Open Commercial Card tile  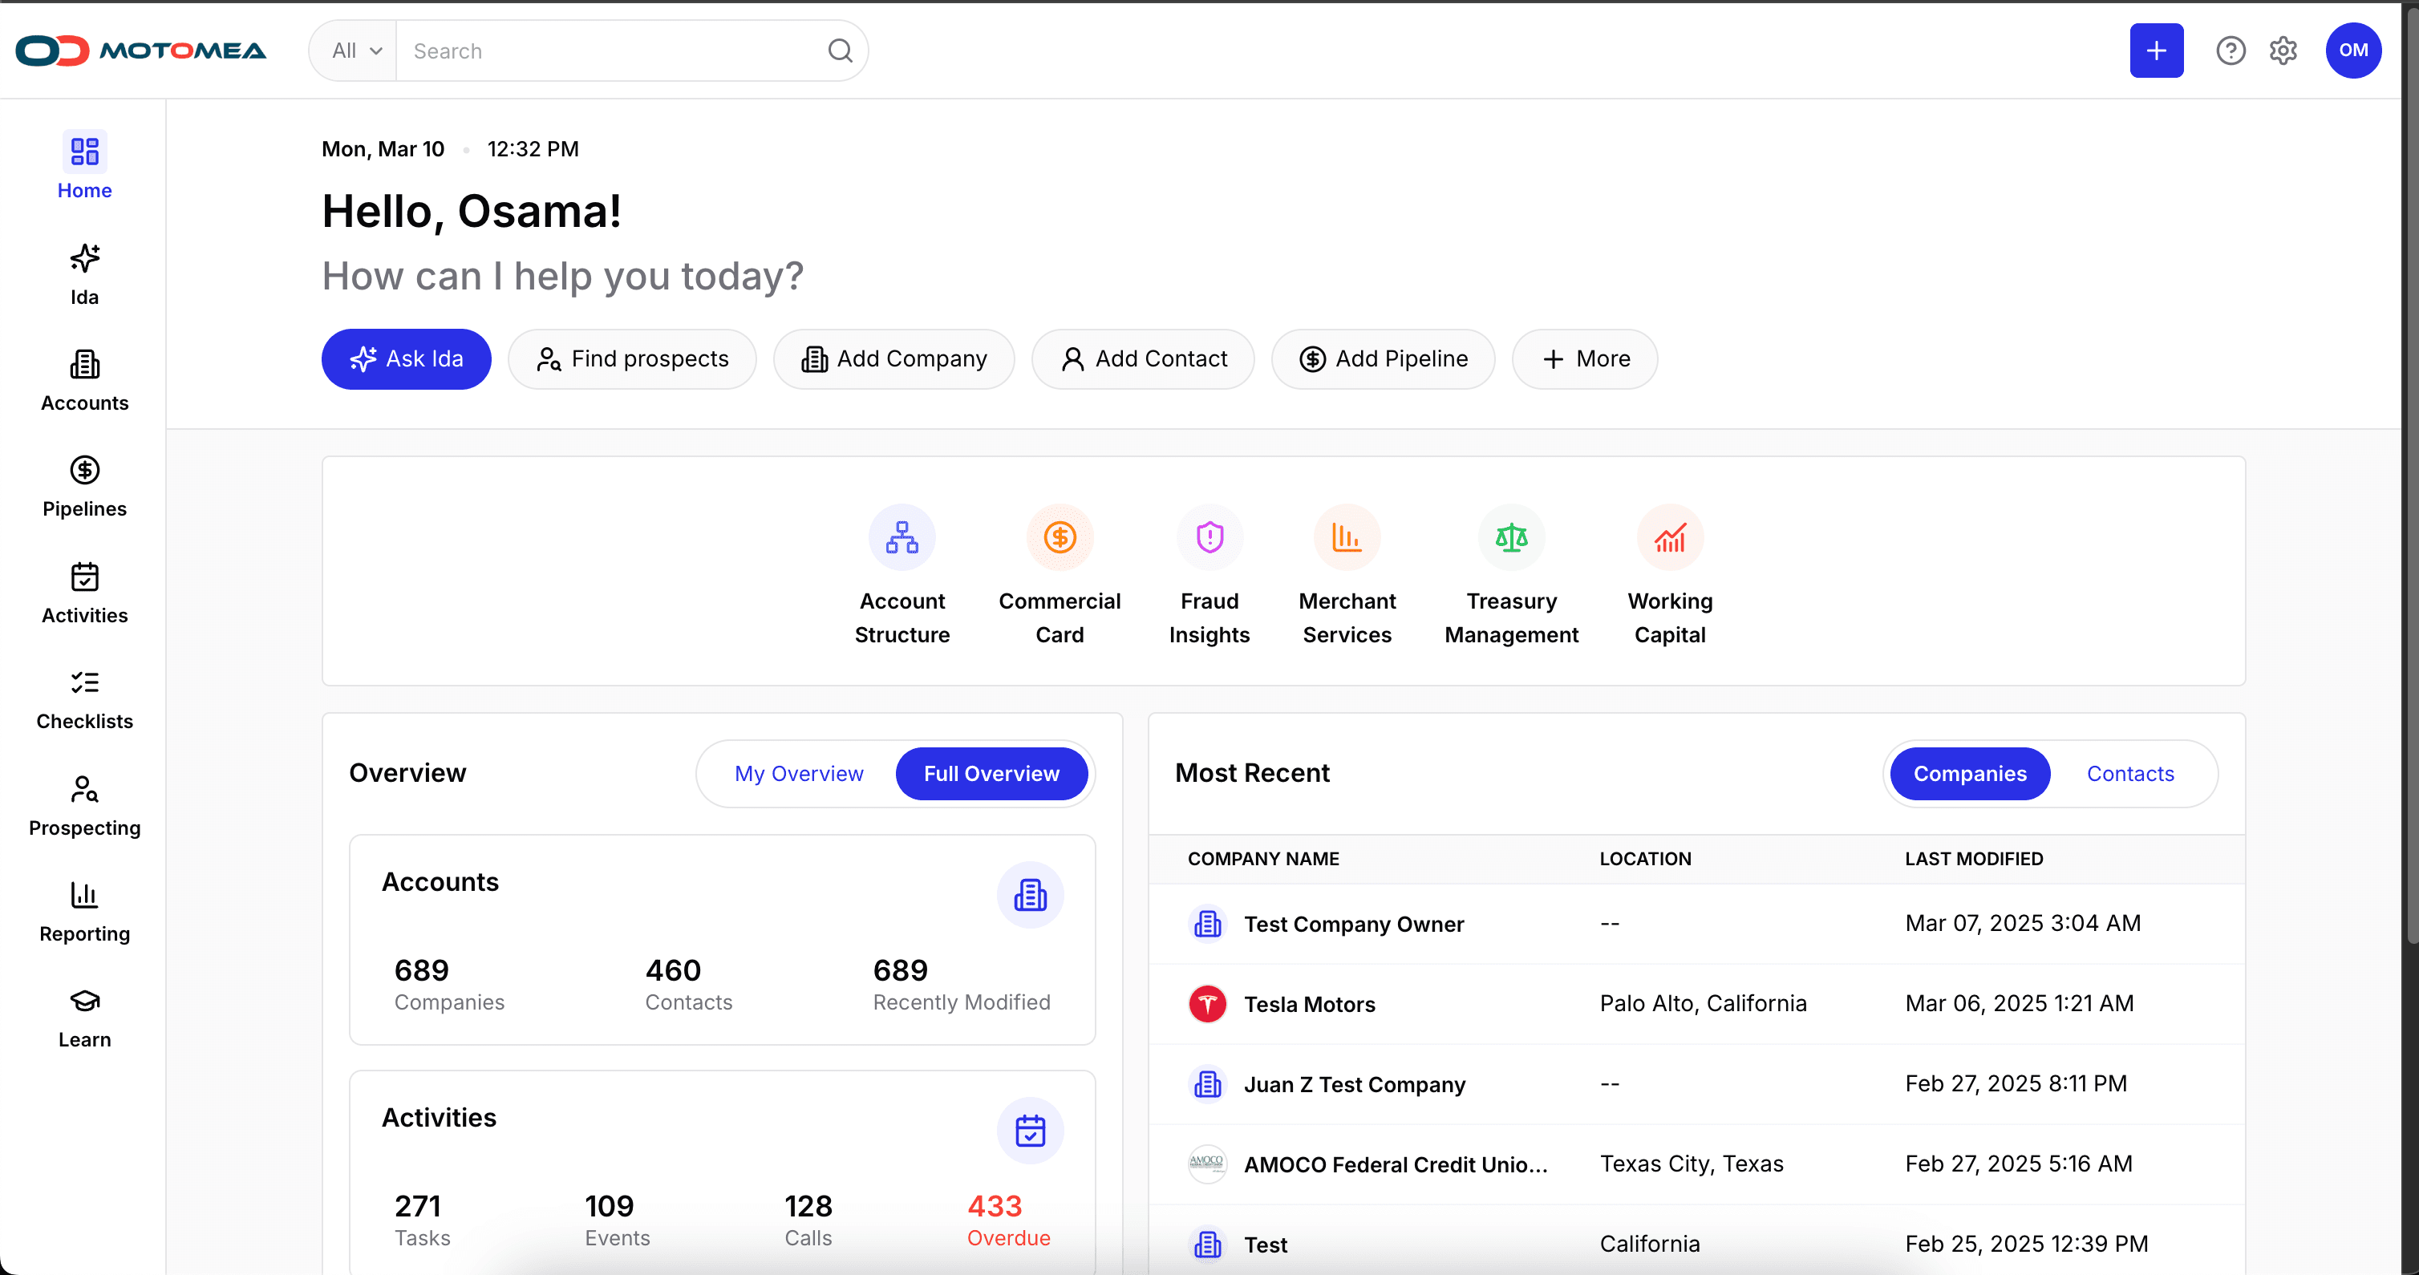point(1060,575)
